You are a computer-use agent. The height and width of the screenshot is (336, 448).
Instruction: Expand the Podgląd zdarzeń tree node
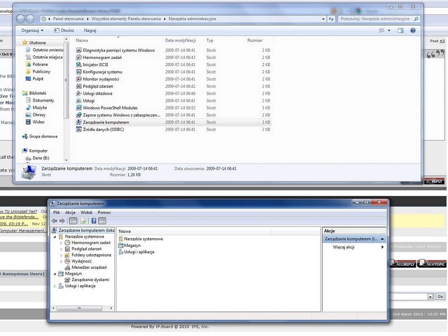[61, 249]
